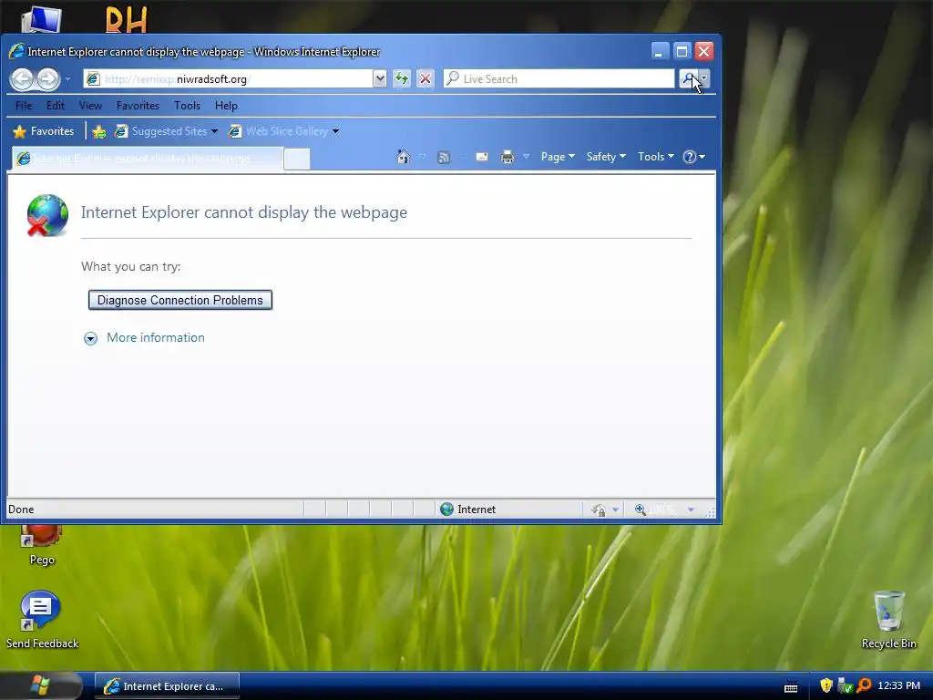933x700 pixels.
Task: Open the Send Feedback desktop icon
Action: click(42, 619)
